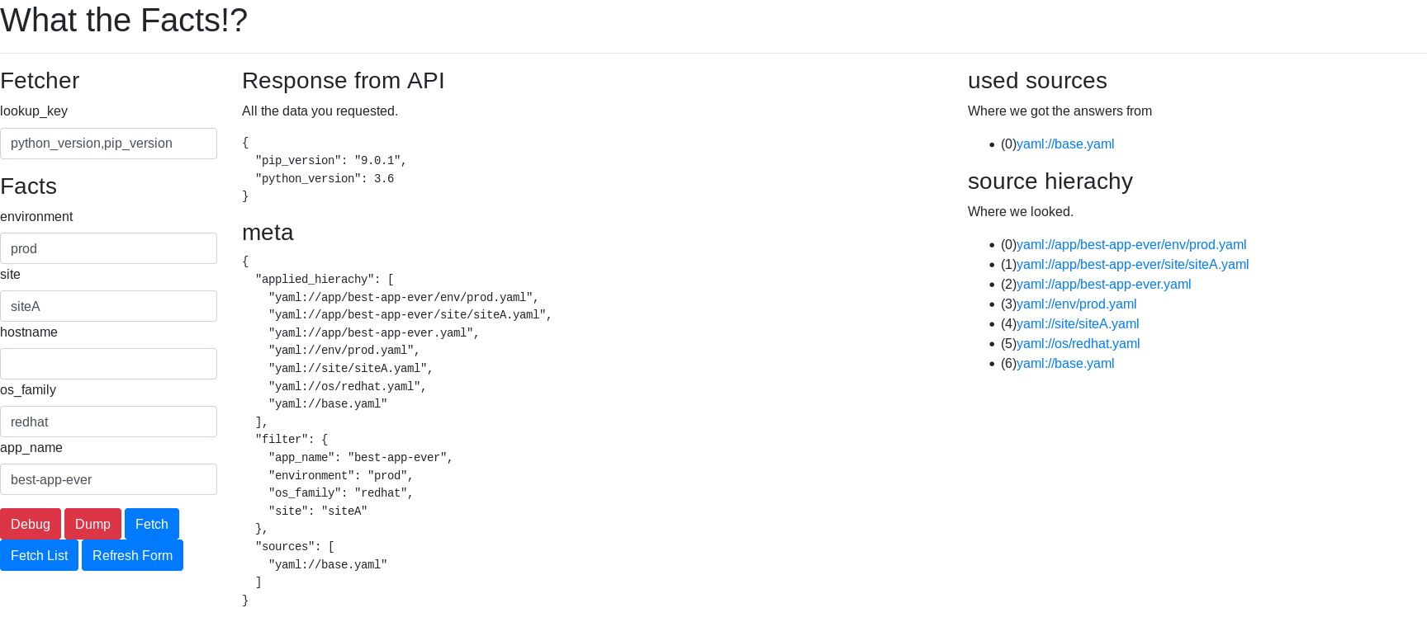Select the "pip_version": "9.0.1" response line
The width and height of the screenshot is (1427, 622).
331,161
